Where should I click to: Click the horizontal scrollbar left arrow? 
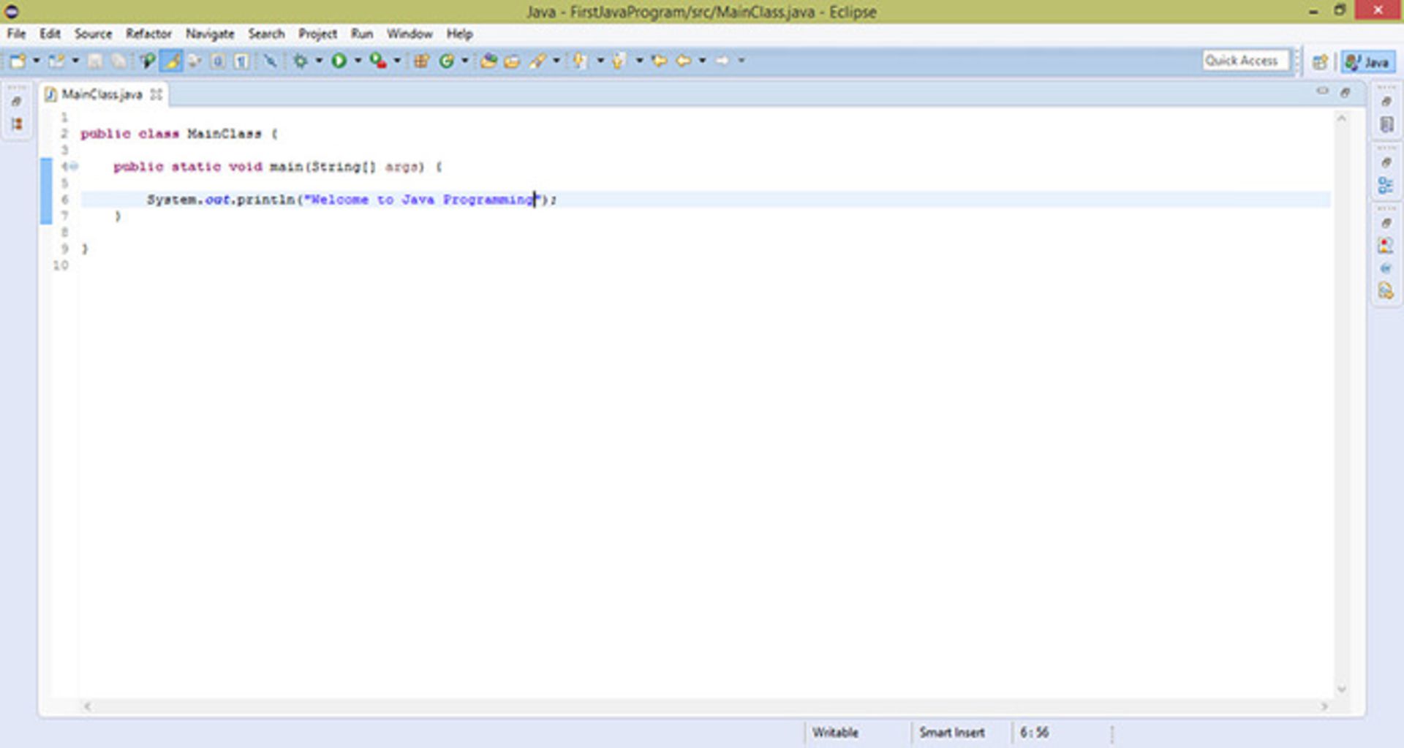(x=87, y=706)
